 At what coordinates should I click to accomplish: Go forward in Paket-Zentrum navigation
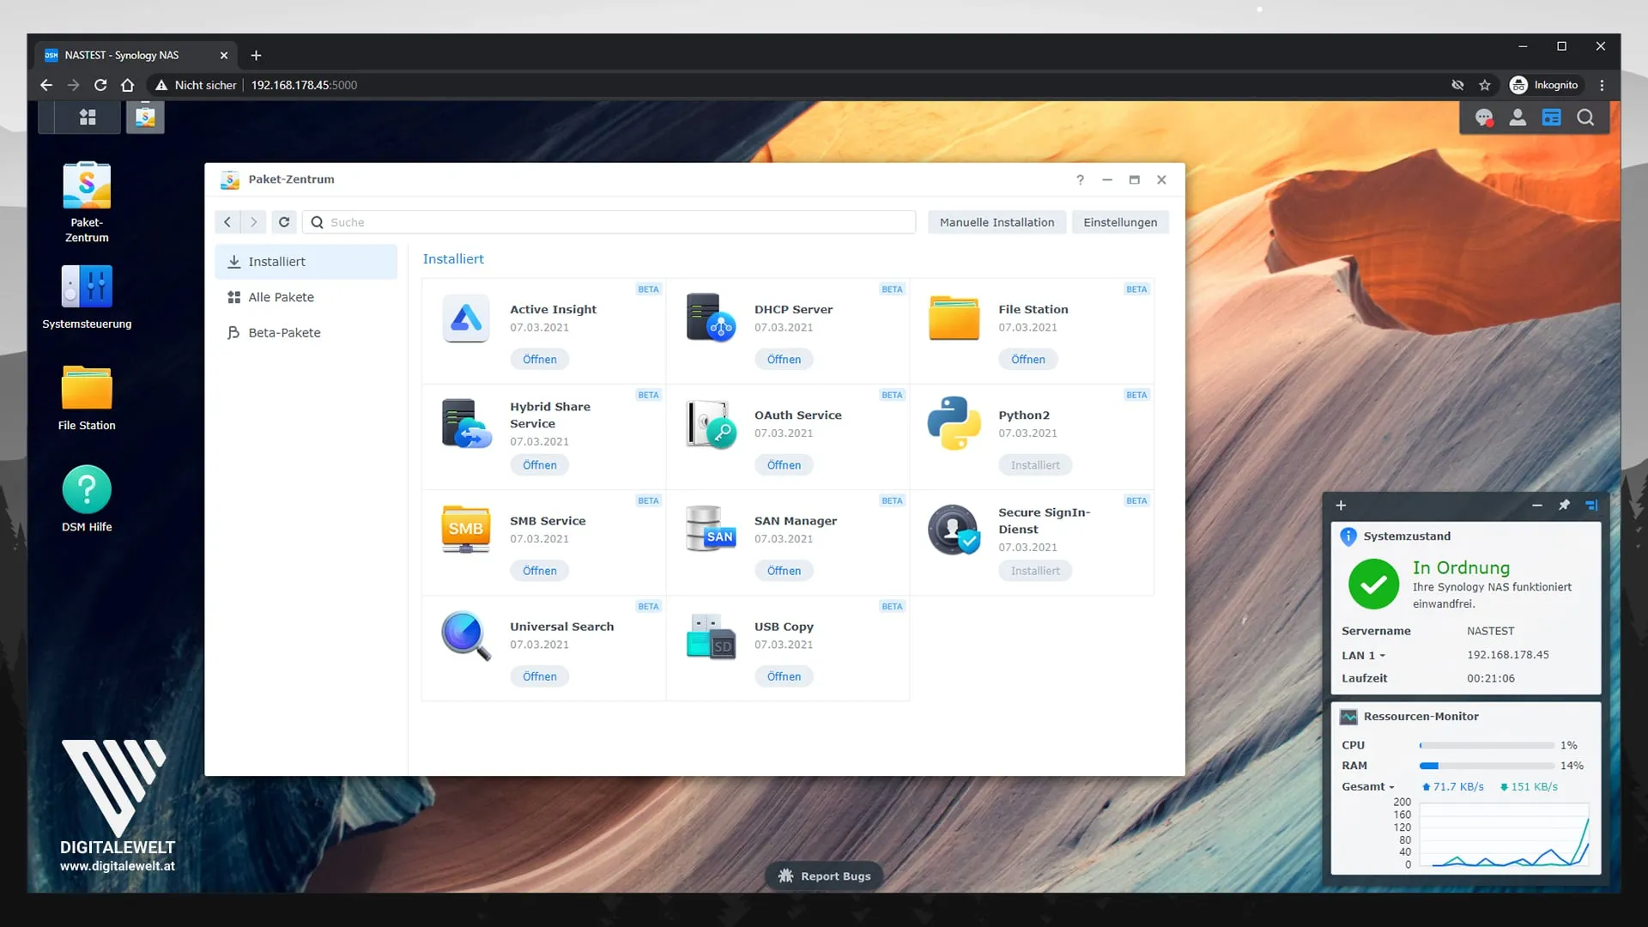click(254, 222)
